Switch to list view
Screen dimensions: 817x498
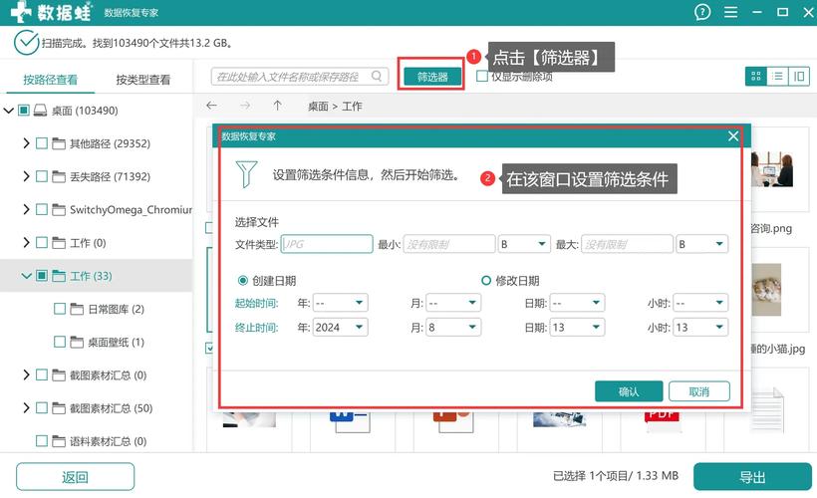[777, 77]
